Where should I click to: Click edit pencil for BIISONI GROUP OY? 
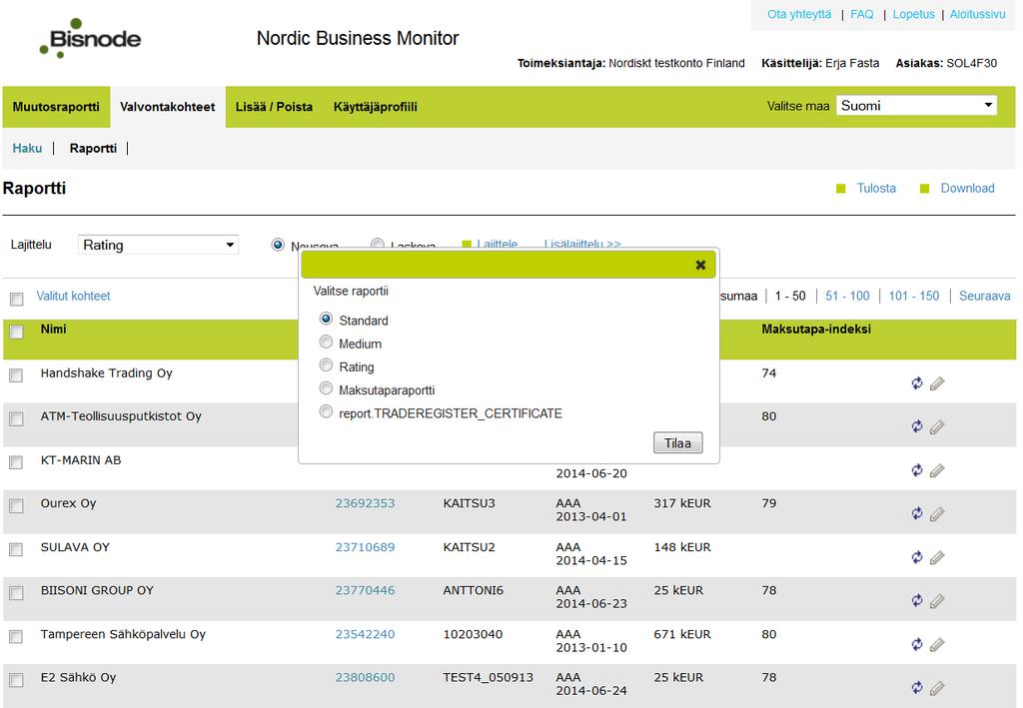pyautogui.click(x=937, y=601)
